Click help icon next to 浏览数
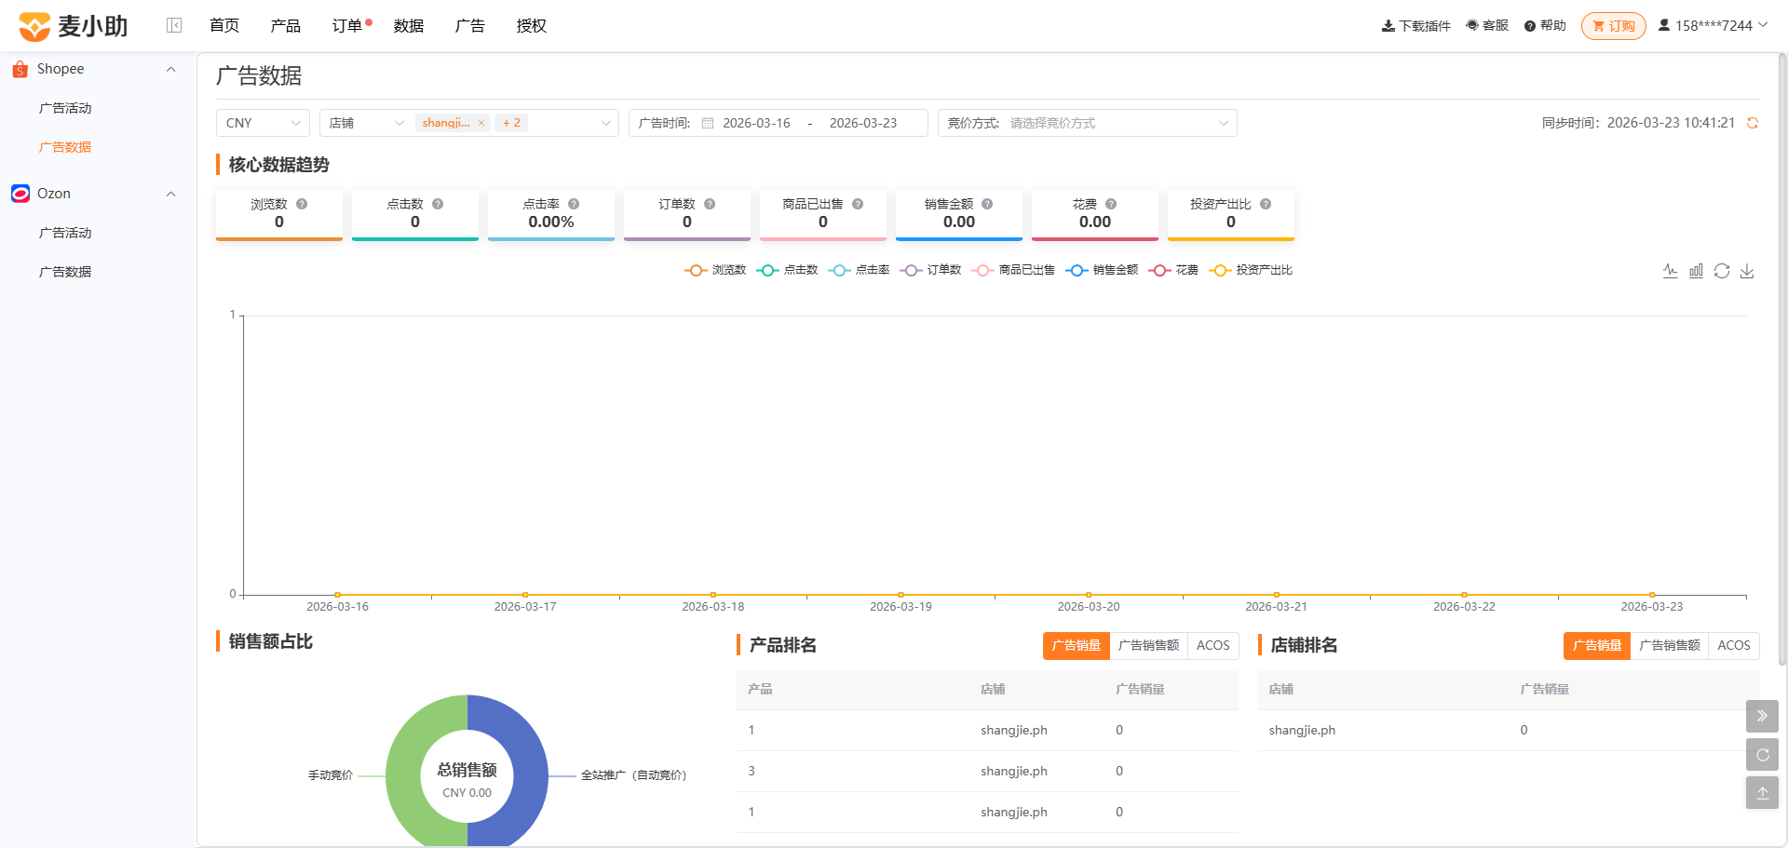This screenshot has height=848, width=1788. click(x=302, y=204)
